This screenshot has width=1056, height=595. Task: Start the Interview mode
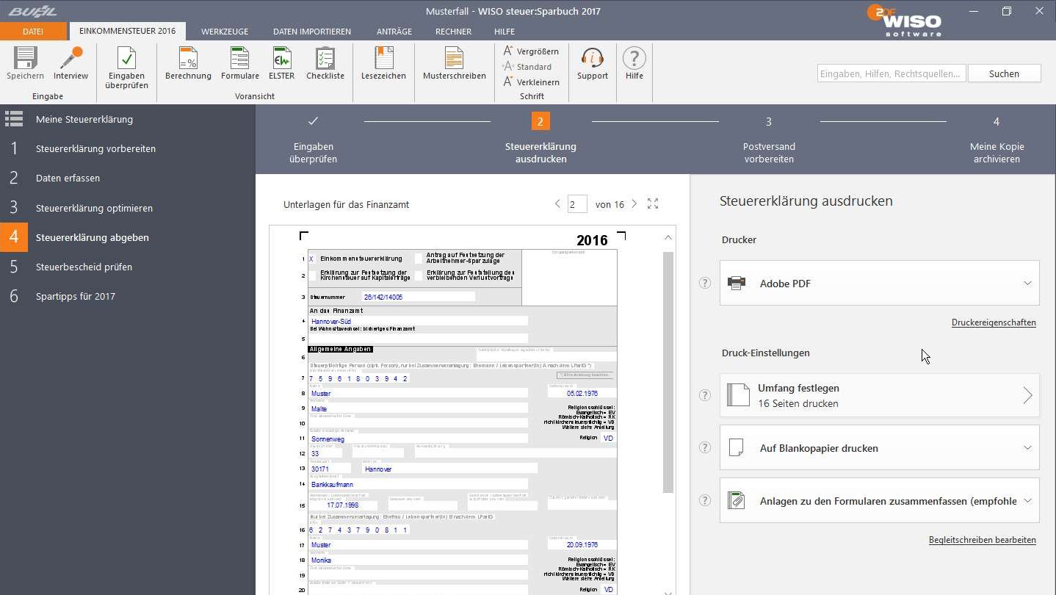coord(70,63)
